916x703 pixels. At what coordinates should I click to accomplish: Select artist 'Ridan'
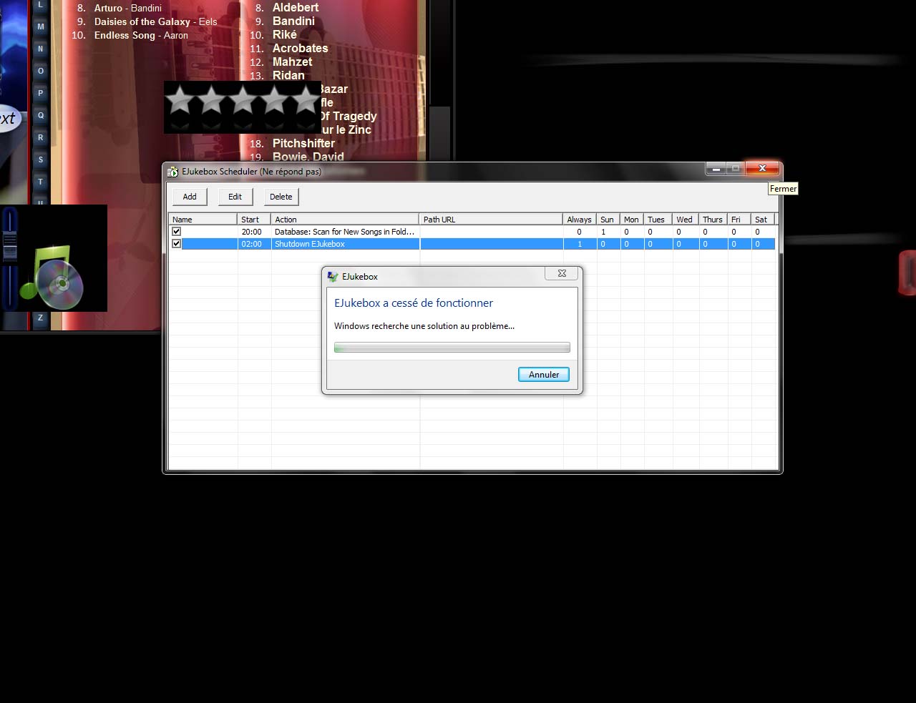point(288,75)
